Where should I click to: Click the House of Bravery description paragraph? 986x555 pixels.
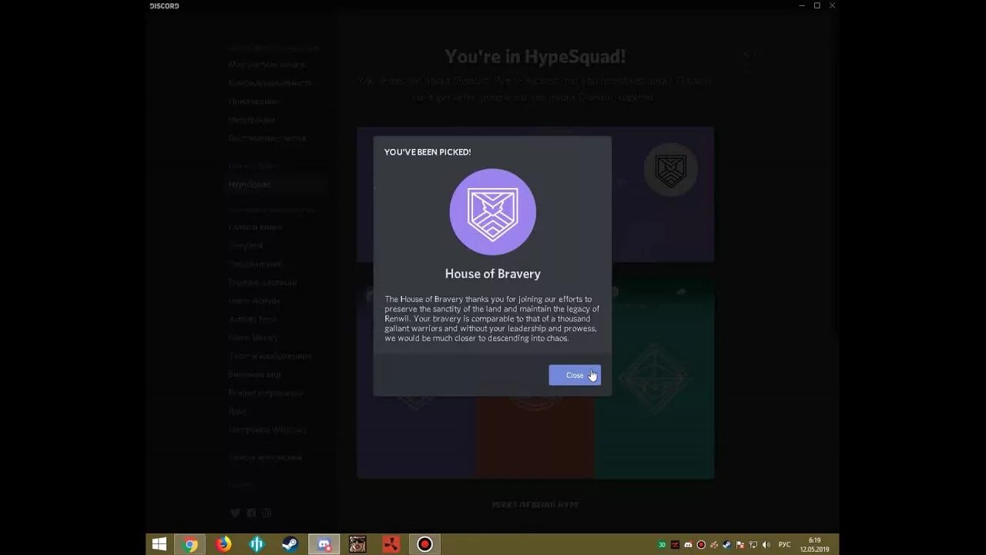click(x=492, y=318)
